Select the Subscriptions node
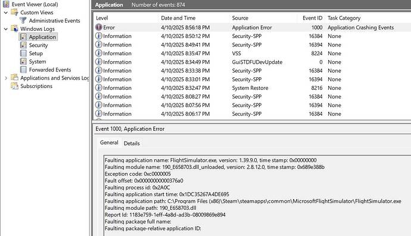The image size is (411, 236). tap(36, 86)
